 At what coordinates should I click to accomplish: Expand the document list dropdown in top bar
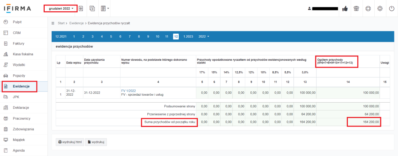coord(105,8)
